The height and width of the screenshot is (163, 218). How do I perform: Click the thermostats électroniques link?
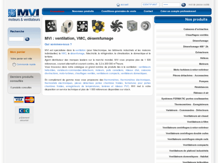(x=58, y=83)
